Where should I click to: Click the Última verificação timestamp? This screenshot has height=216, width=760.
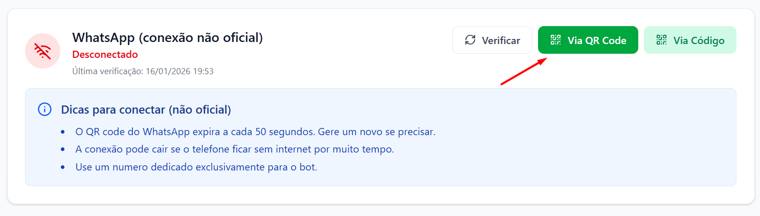point(143,71)
